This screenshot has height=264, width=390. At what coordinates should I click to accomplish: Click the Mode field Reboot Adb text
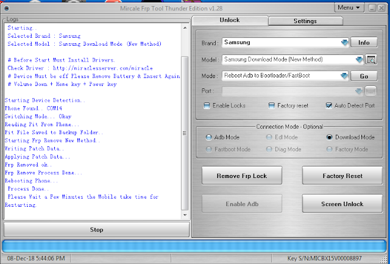(267, 76)
